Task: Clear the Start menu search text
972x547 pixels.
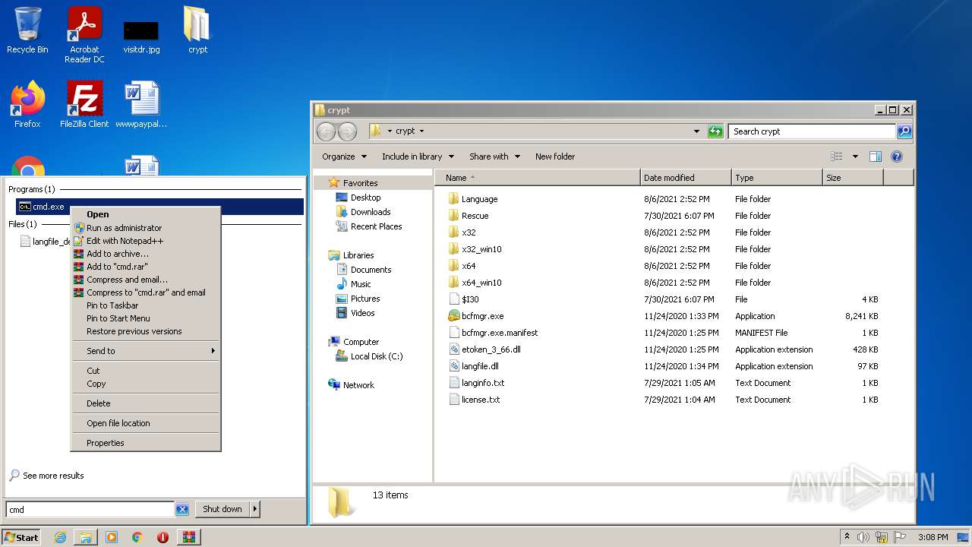Action: (182, 510)
